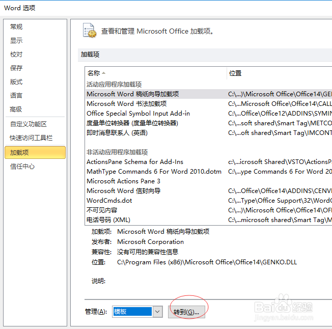
Task: Select Office Special Symbol Input Add-in
Action: (209, 113)
